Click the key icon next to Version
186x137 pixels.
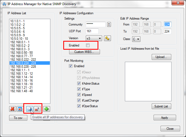click(x=108, y=38)
